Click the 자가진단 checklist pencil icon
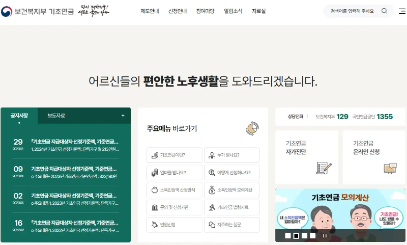 click(x=324, y=168)
